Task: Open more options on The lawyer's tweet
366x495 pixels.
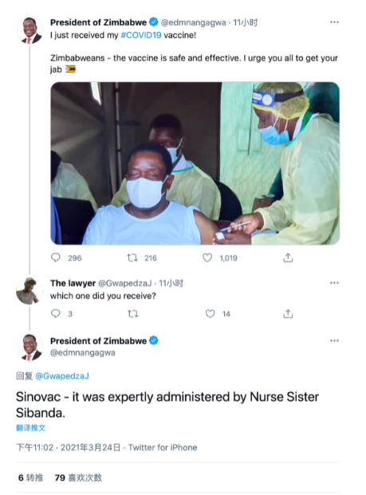Action: (334, 282)
